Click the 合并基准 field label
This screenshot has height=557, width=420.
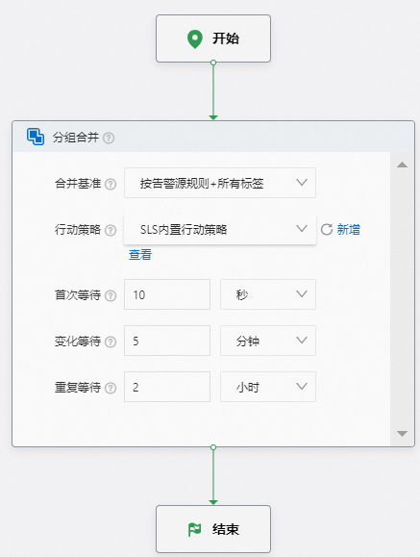78,184
